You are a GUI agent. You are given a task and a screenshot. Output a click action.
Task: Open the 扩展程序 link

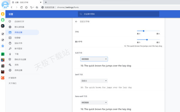coord(13,78)
